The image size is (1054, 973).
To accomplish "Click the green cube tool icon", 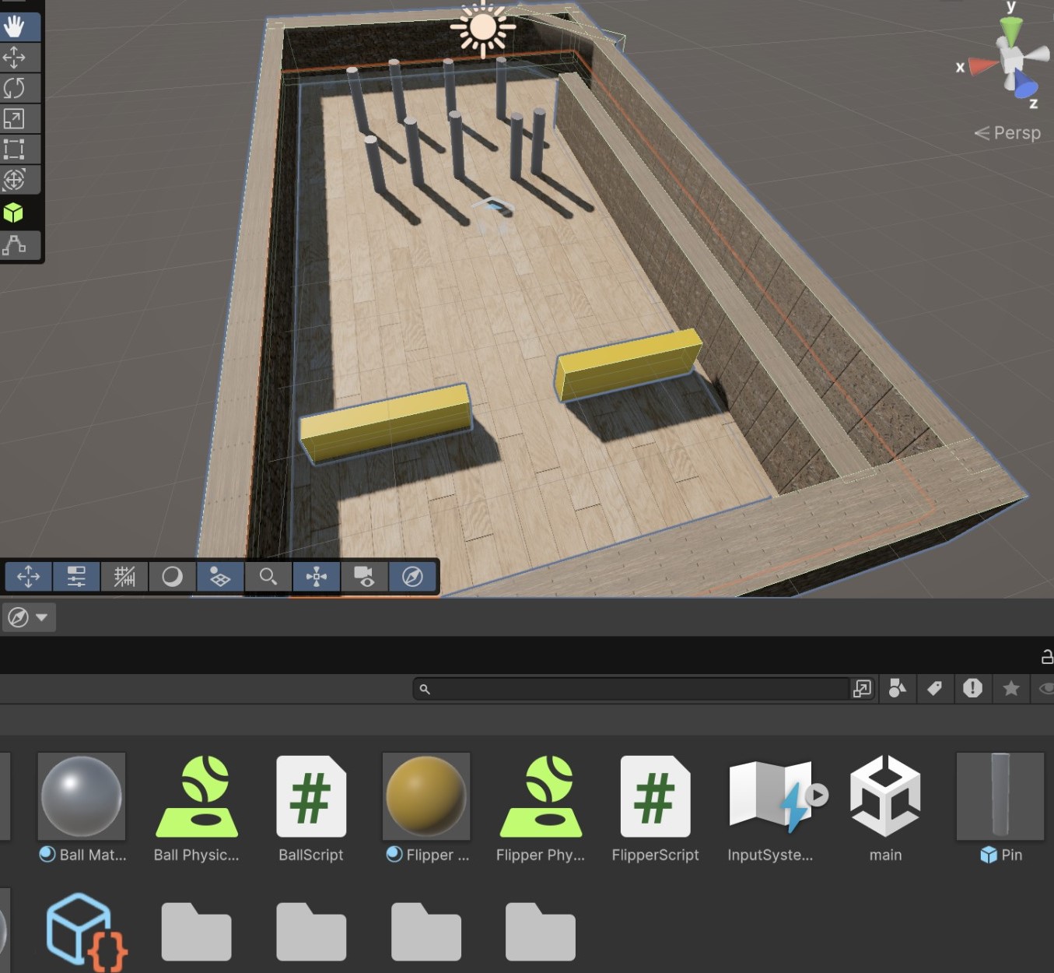I will pos(13,213).
